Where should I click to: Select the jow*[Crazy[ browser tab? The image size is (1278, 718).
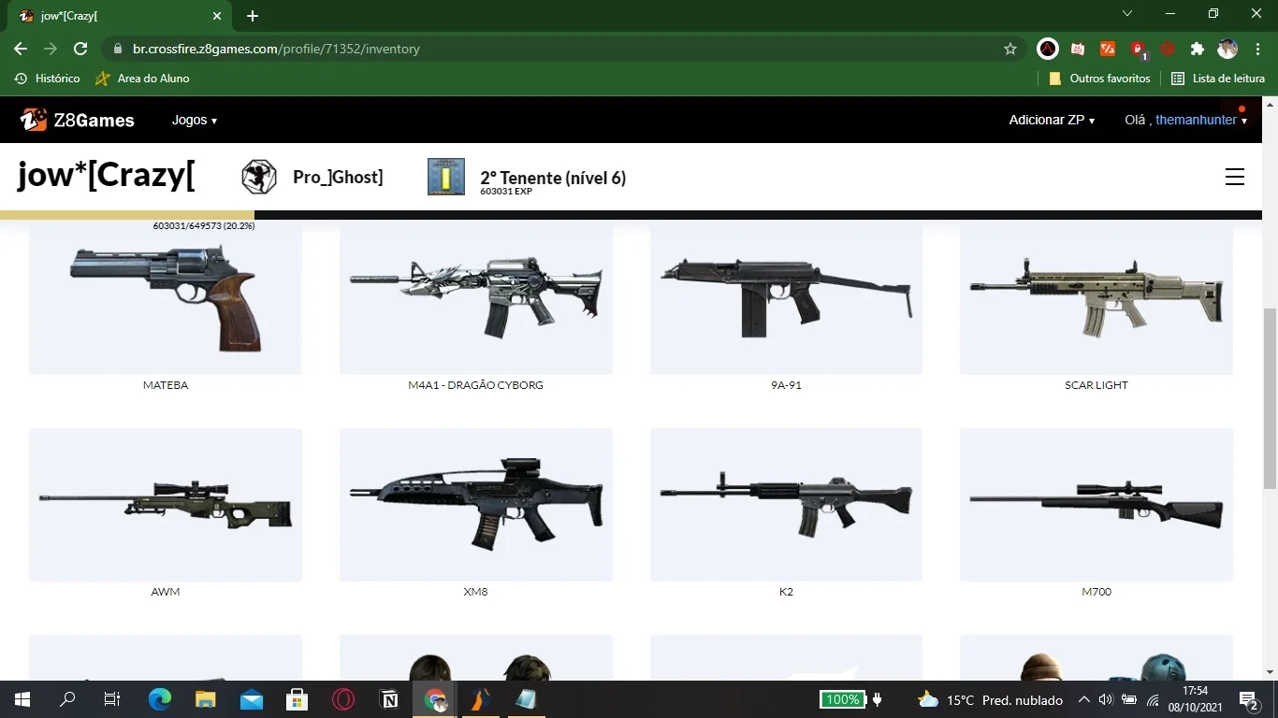coord(122,16)
